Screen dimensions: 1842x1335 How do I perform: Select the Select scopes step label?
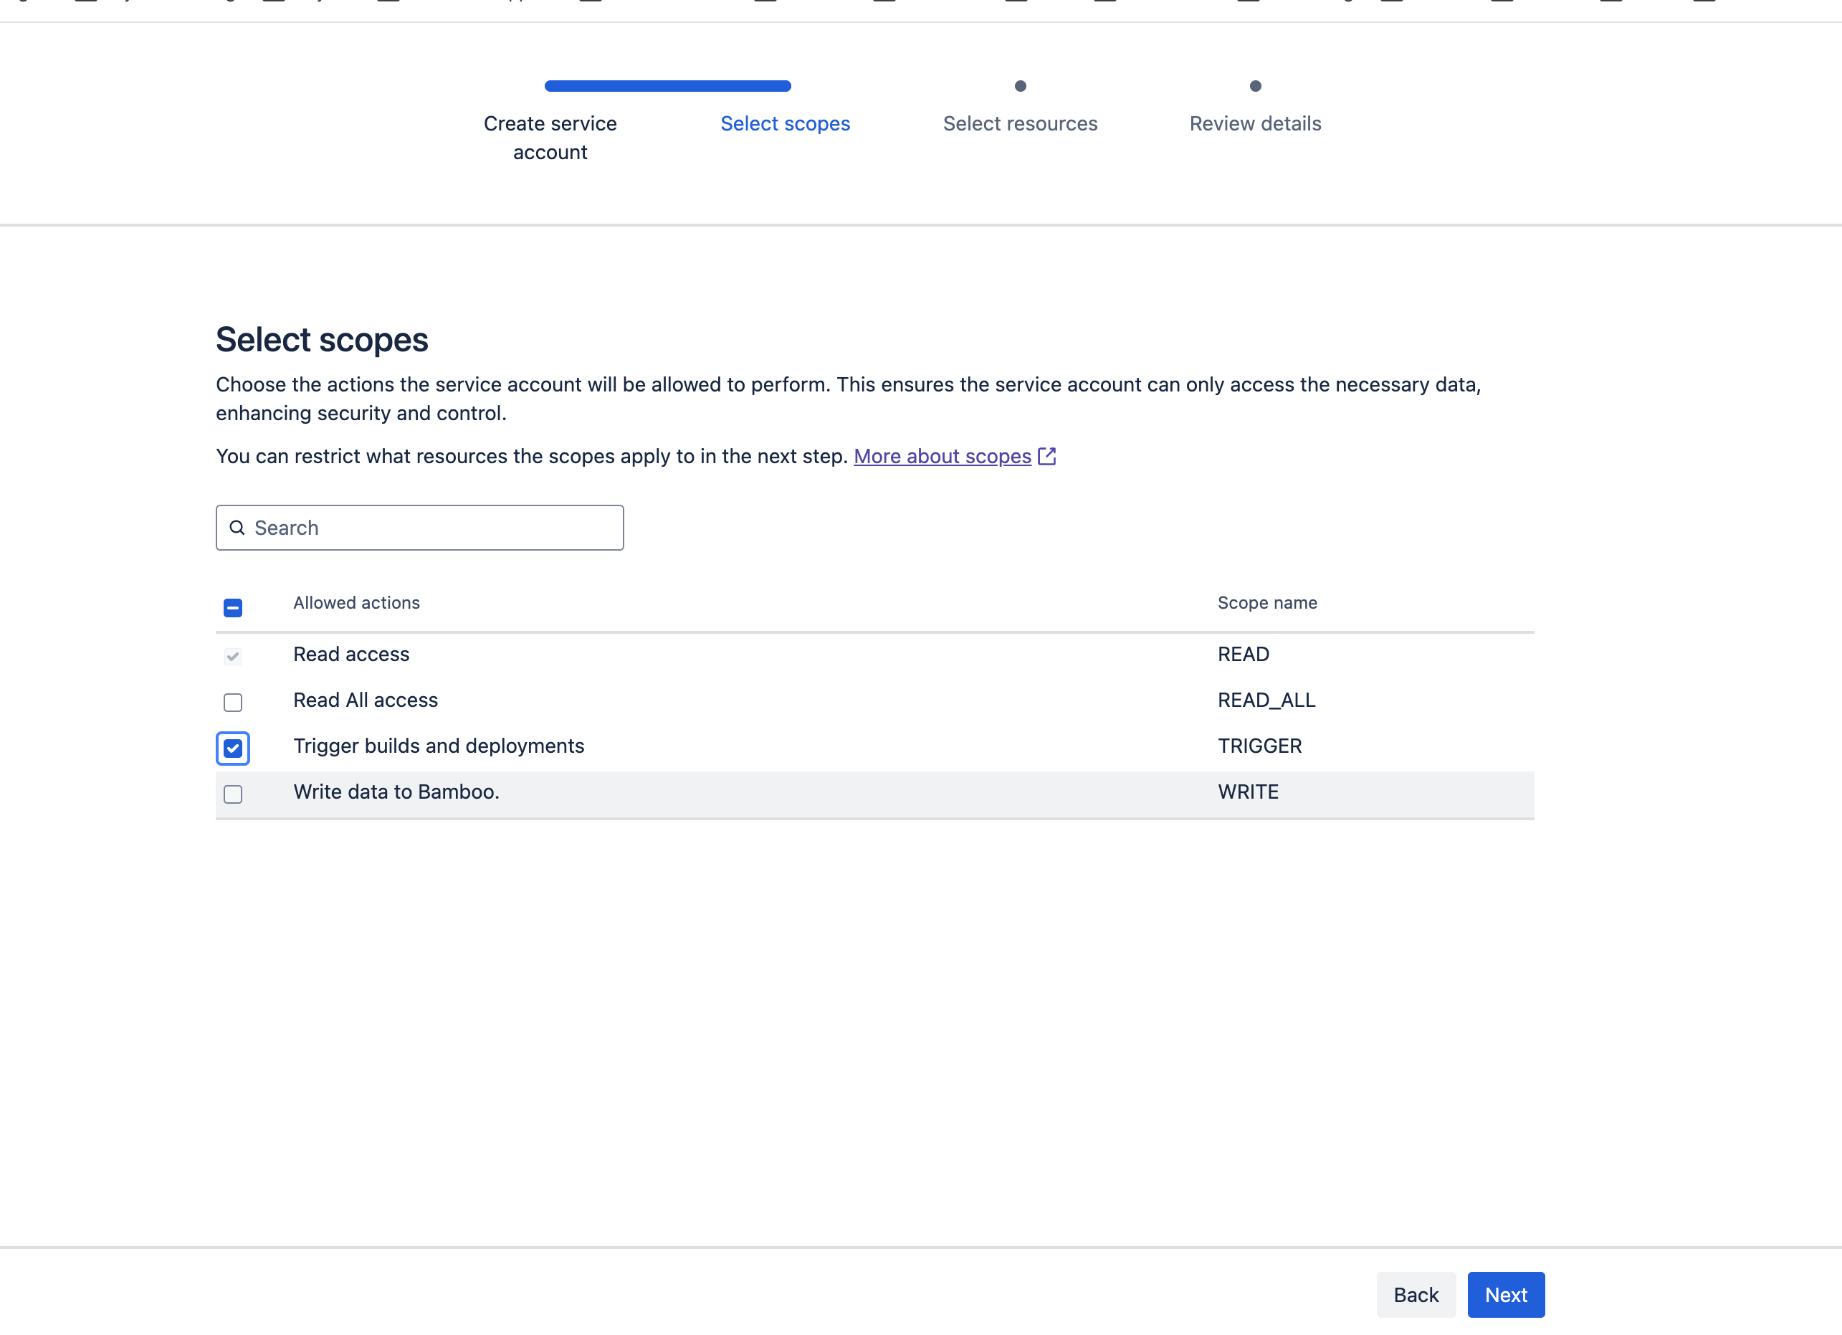pyautogui.click(x=785, y=123)
